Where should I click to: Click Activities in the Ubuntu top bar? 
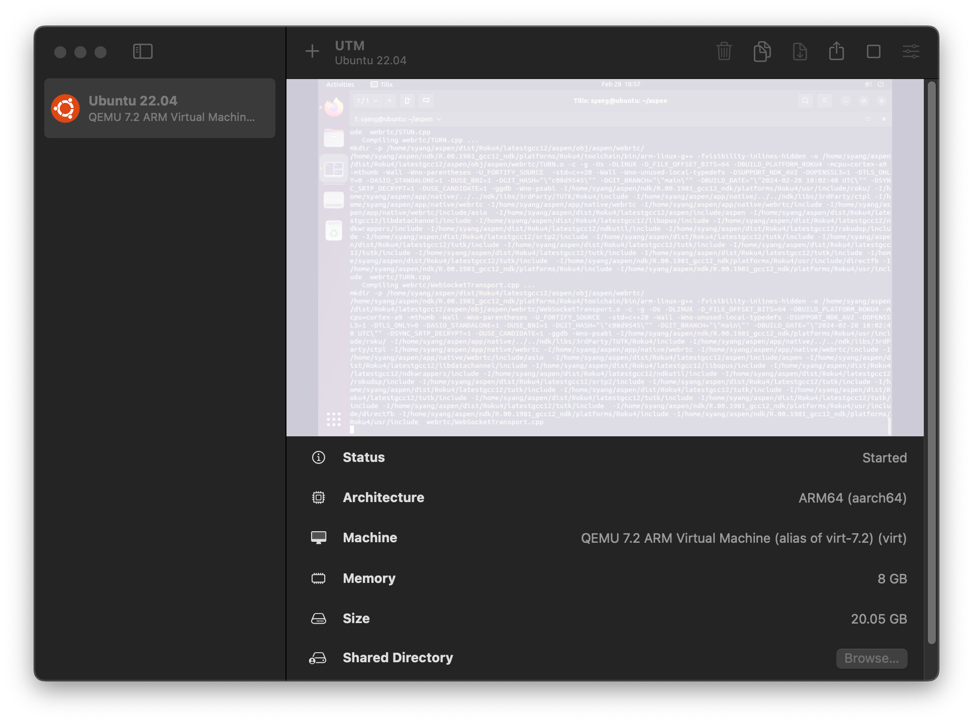pyautogui.click(x=340, y=84)
